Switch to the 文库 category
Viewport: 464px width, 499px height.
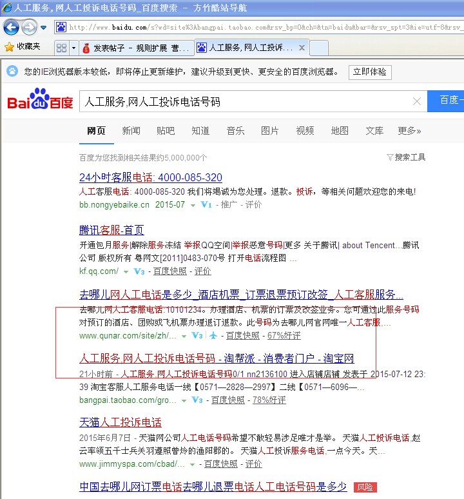pyautogui.click(x=374, y=131)
